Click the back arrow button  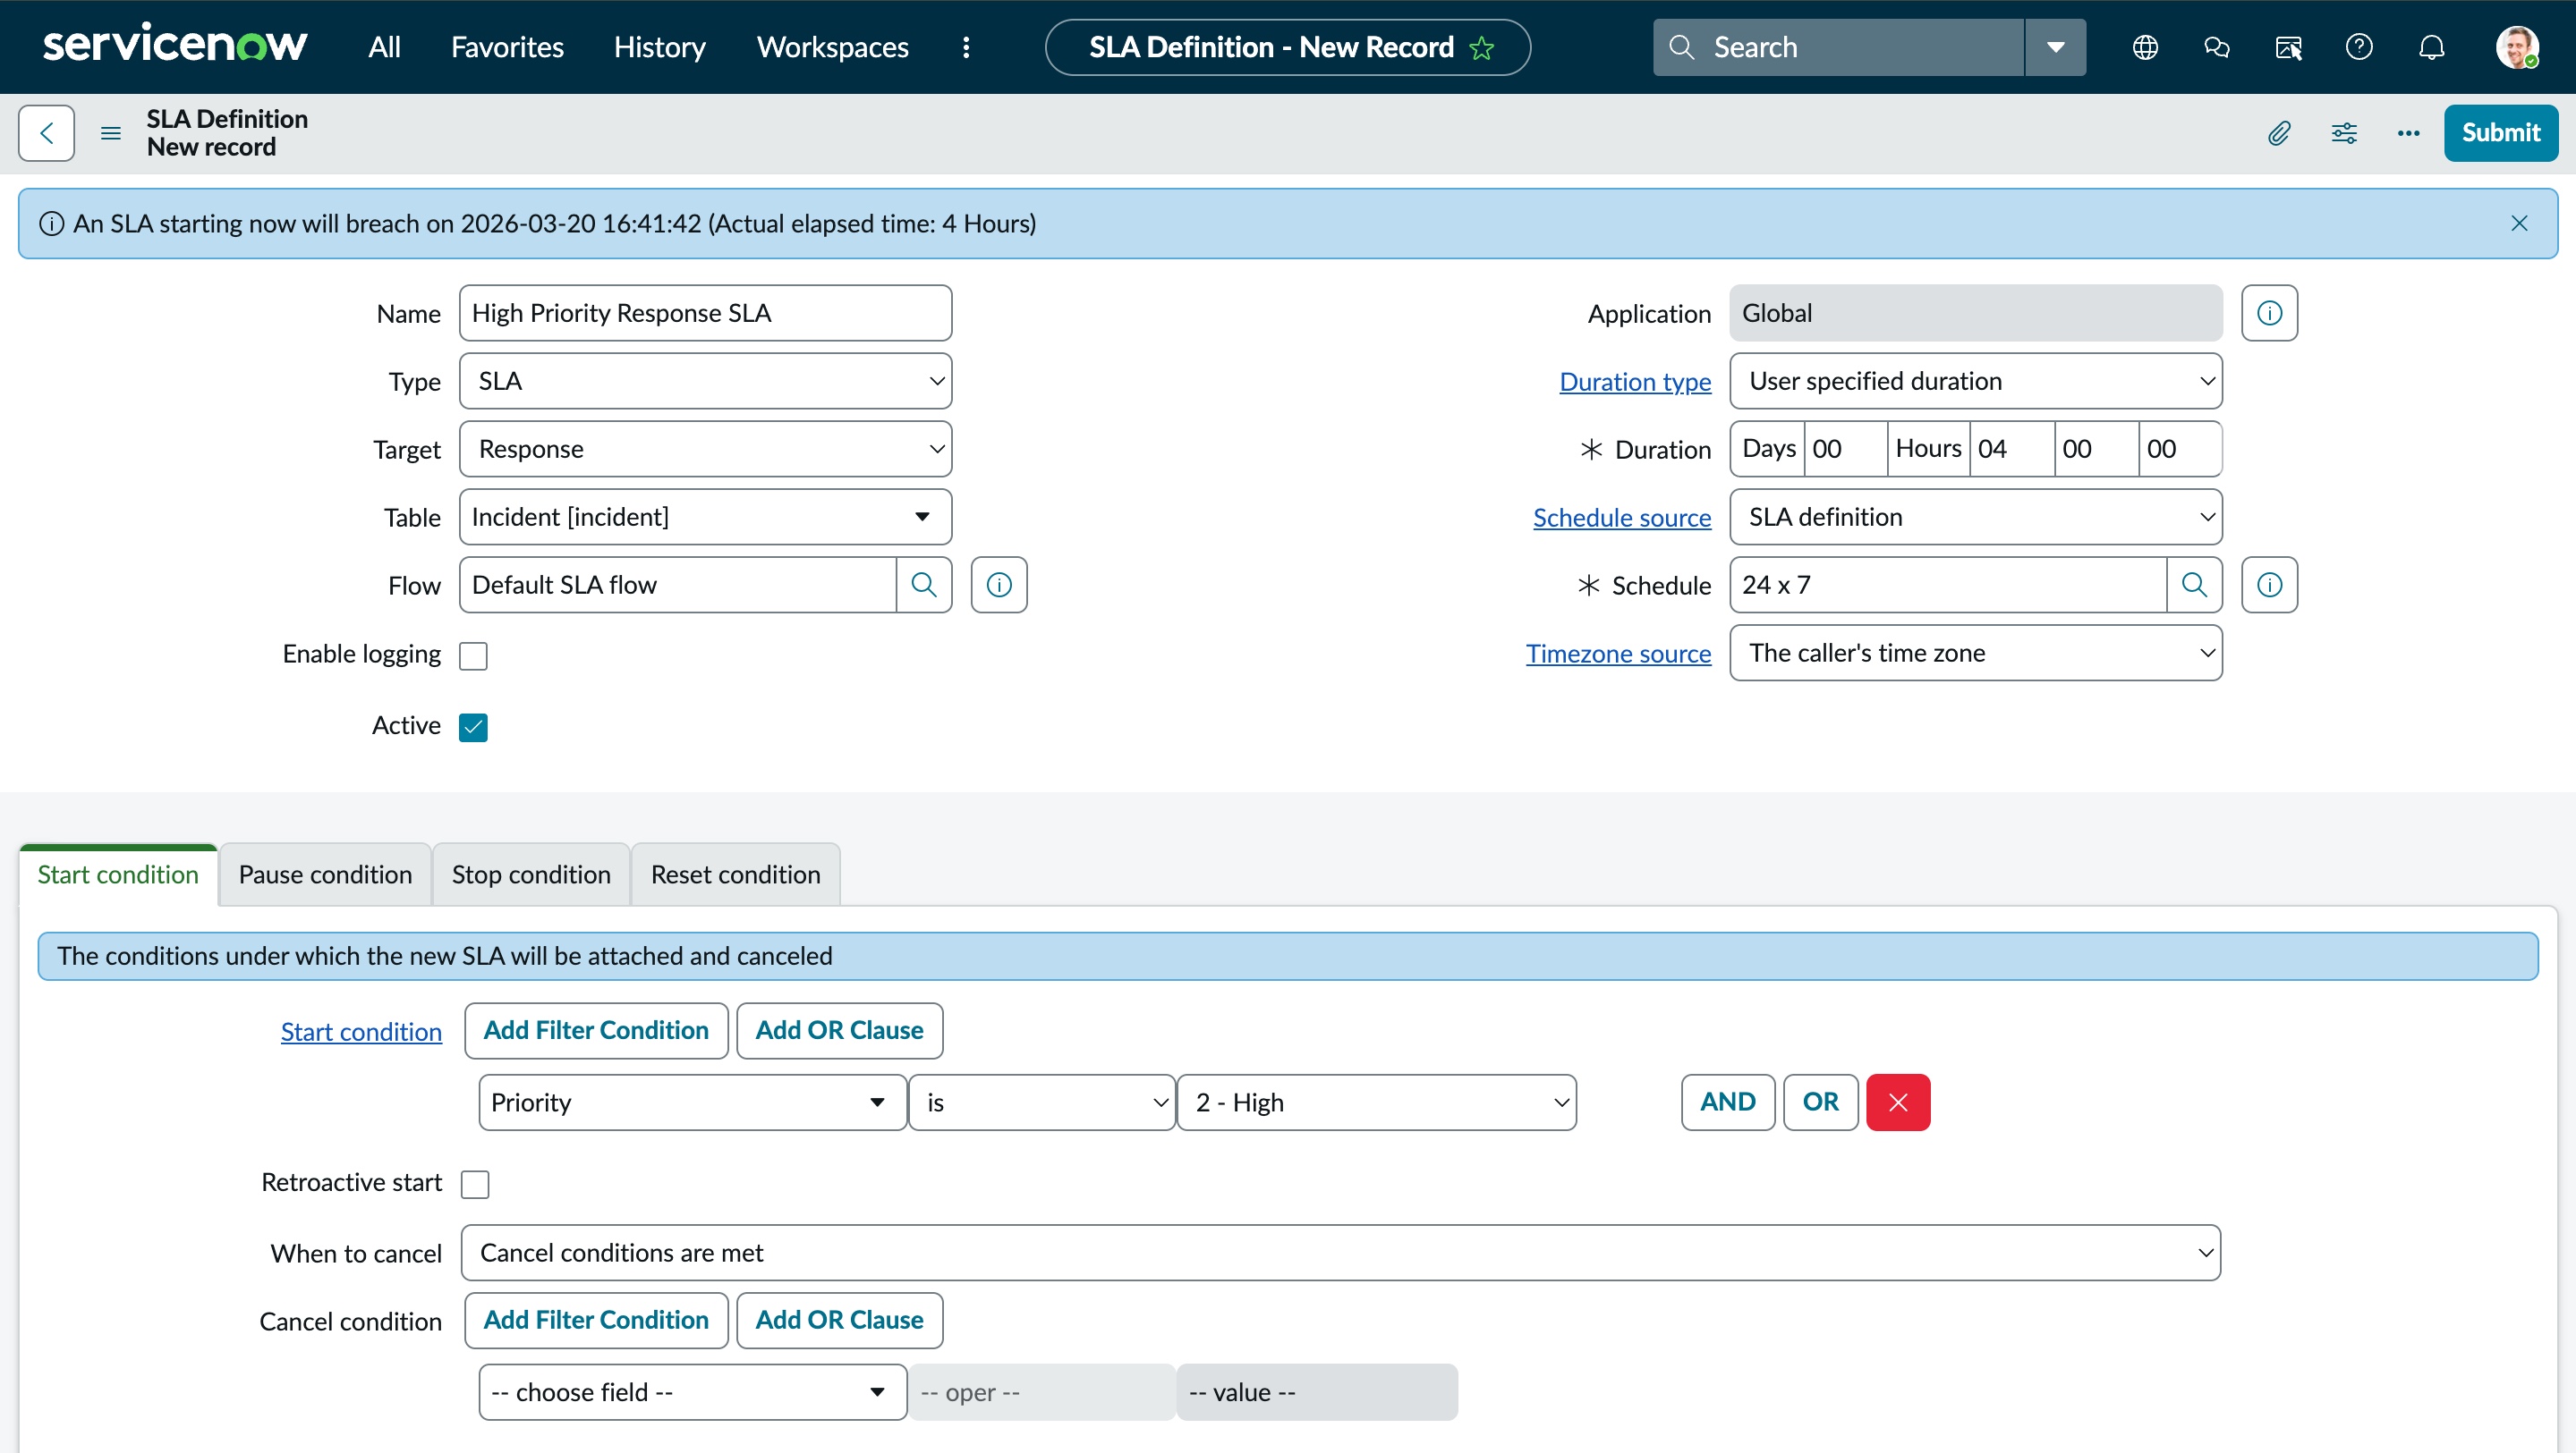click(46, 133)
